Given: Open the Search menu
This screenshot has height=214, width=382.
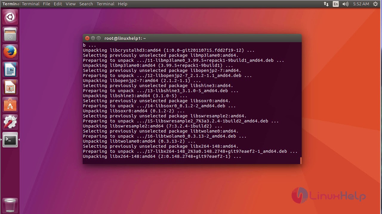Looking at the screenshot, I should pos(86,4).
